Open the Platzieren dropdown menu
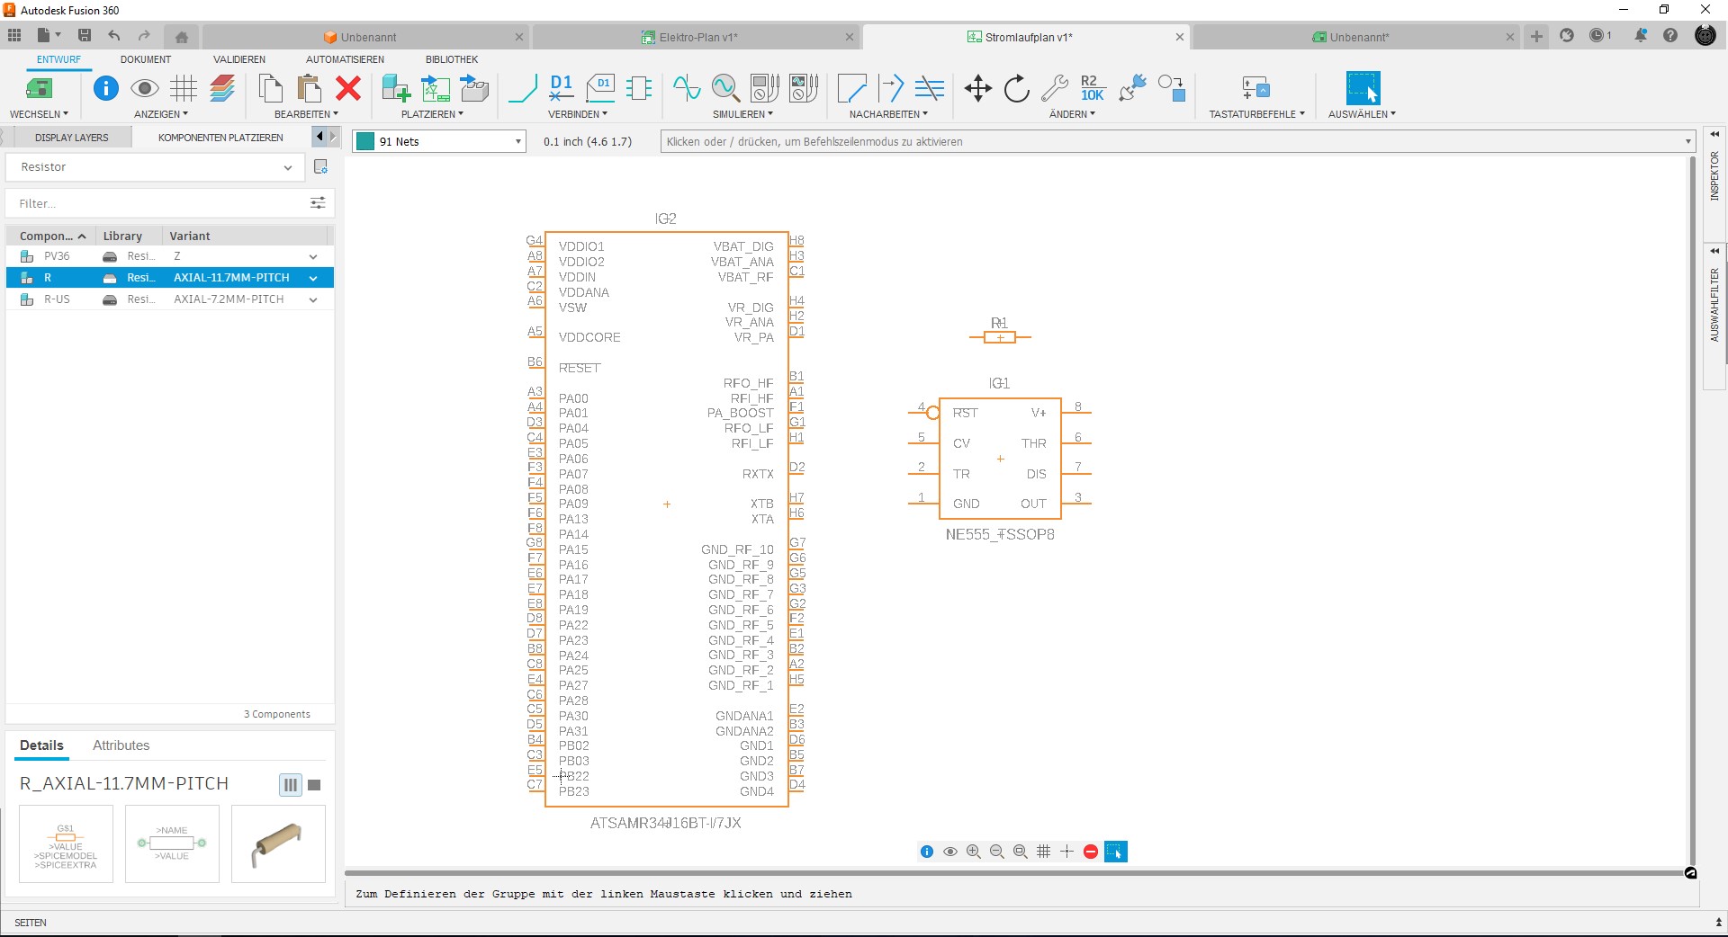This screenshot has height=937, width=1728. click(432, 114)
